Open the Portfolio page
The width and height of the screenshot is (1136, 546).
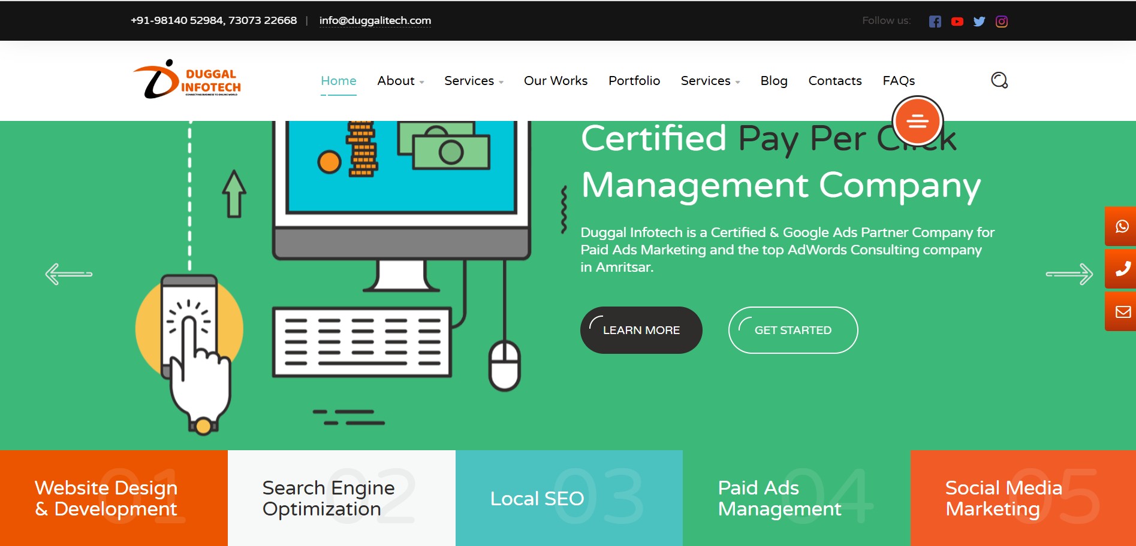(x=634, y=81)
